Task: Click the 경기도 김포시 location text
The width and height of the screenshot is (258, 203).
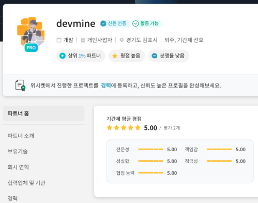Action: point(142,40)
